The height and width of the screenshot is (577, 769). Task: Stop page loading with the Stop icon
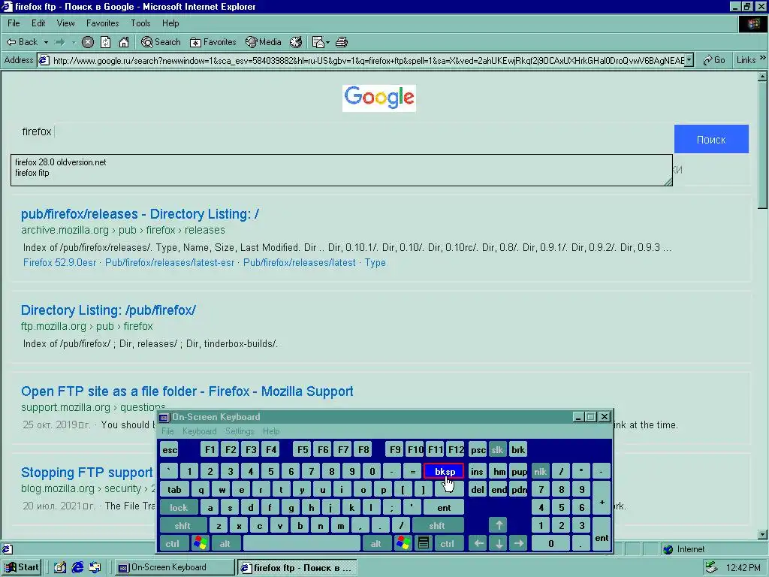pyautogui.click(x=88, y=42)
